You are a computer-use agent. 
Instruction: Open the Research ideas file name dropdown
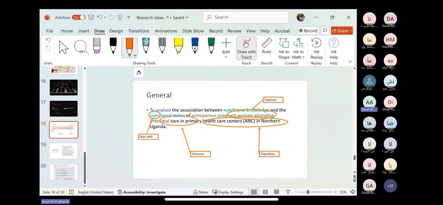tap(186, 17)
